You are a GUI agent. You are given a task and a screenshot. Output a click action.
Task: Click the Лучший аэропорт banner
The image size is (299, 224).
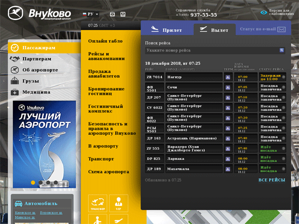[x=44, y=144]
